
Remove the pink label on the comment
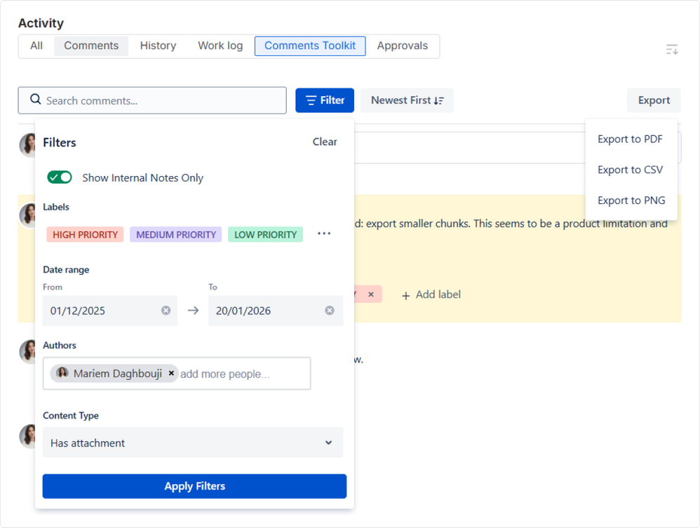(x=370, y=294)
